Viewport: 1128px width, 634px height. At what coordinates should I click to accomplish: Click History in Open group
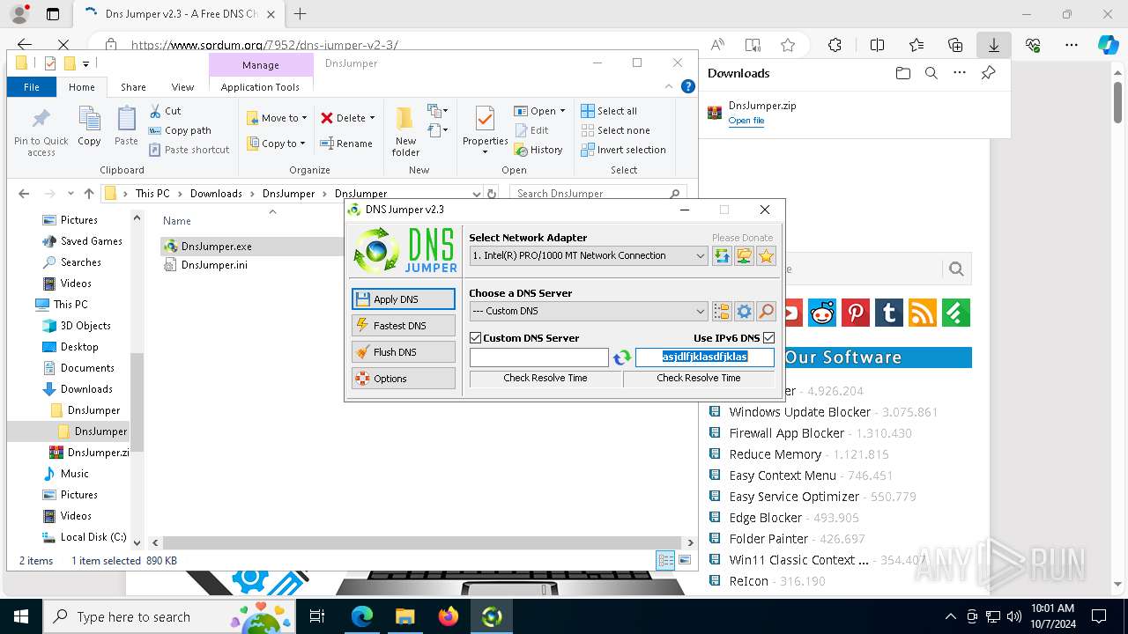click(538, 150)
